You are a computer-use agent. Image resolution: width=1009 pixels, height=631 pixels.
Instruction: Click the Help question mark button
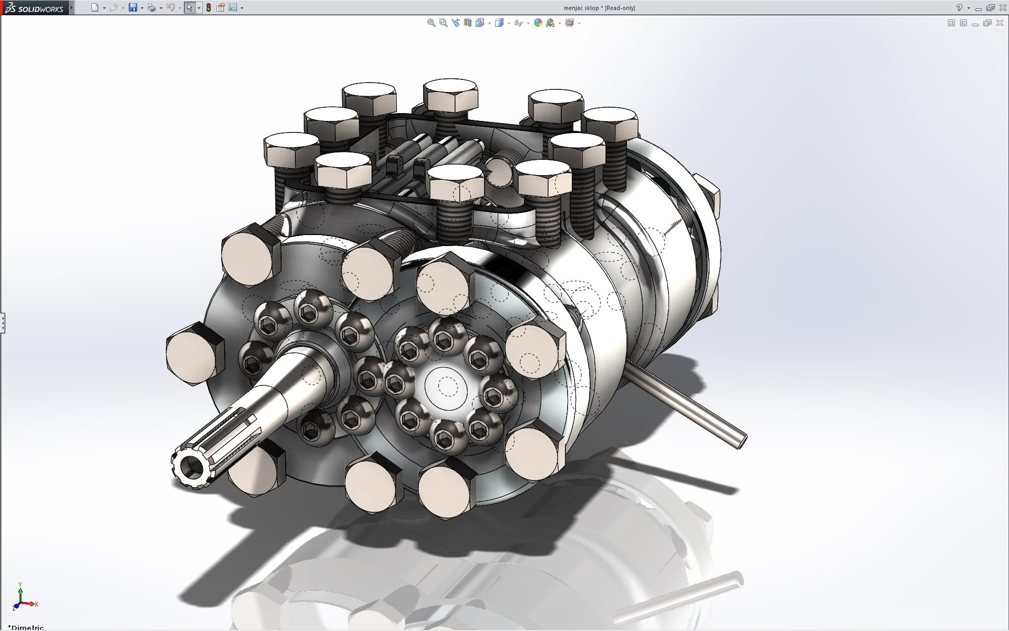959,8
